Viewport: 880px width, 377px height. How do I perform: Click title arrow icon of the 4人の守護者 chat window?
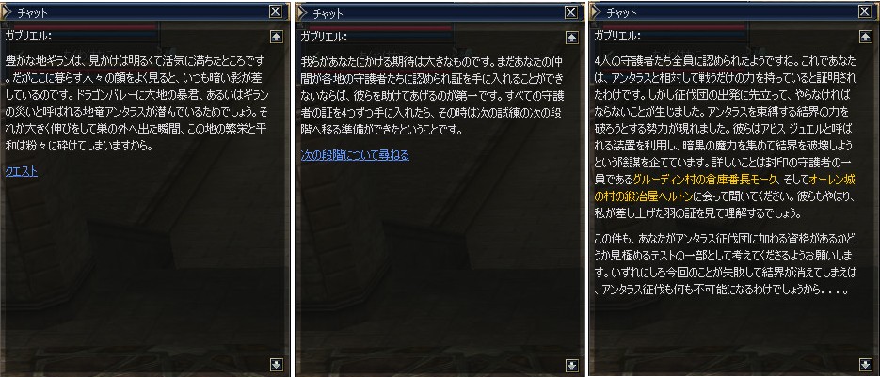tap(594, 12)
